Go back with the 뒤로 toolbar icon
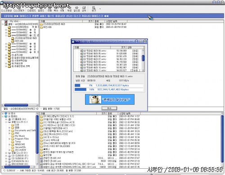 69,9
